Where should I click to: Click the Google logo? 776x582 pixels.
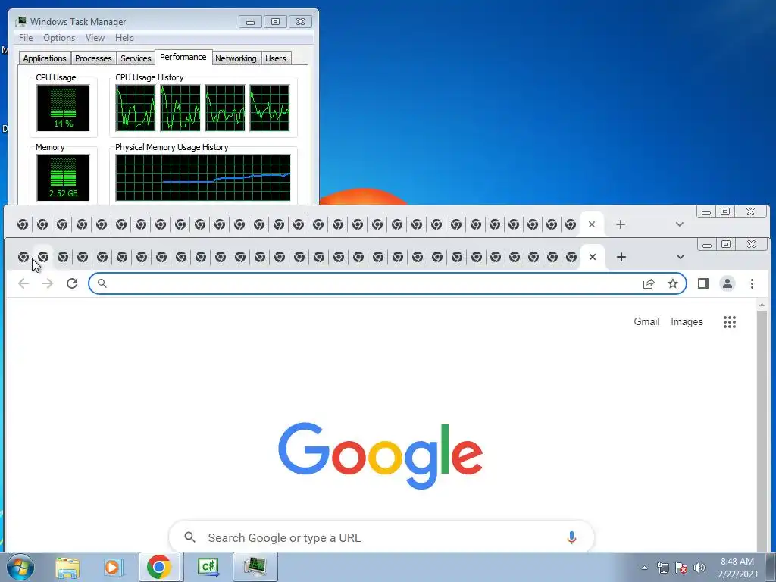click(380, 455)
